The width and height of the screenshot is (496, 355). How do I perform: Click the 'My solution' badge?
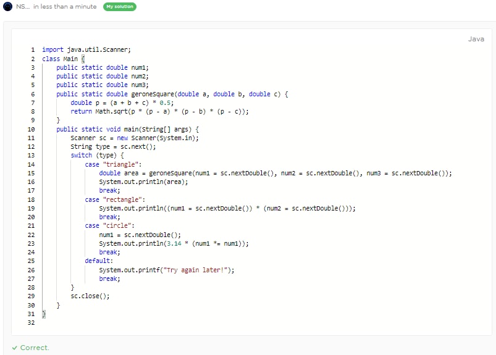(x=120, y=7)
